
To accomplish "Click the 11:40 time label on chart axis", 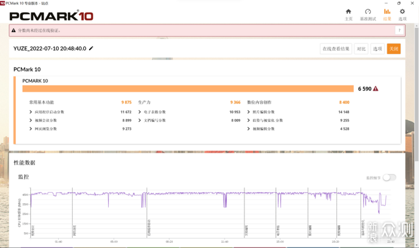I will [225, 242].
